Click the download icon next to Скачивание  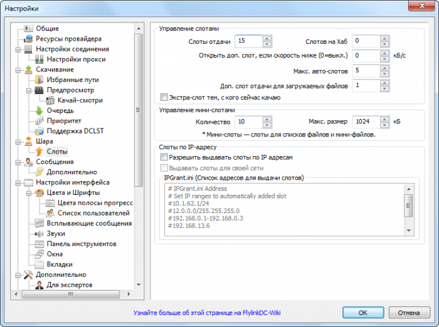pos(29,70)
